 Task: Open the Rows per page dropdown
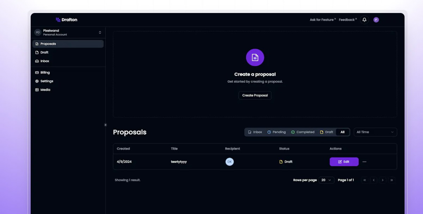click(326, 180)
